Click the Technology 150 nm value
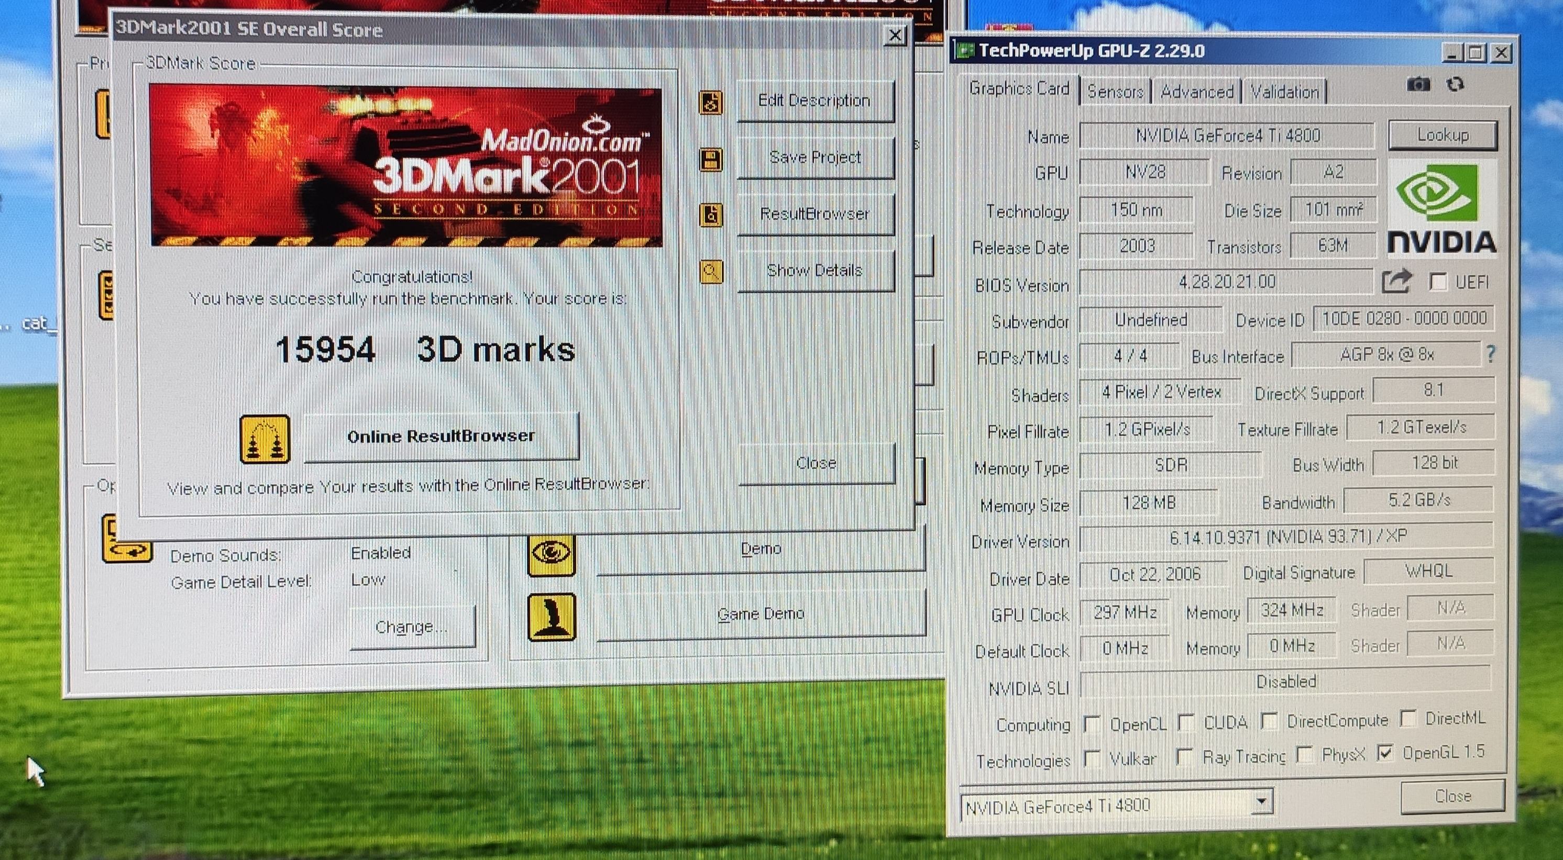Viewport: 1563px width, 860px height. [x=1136, y=210]
